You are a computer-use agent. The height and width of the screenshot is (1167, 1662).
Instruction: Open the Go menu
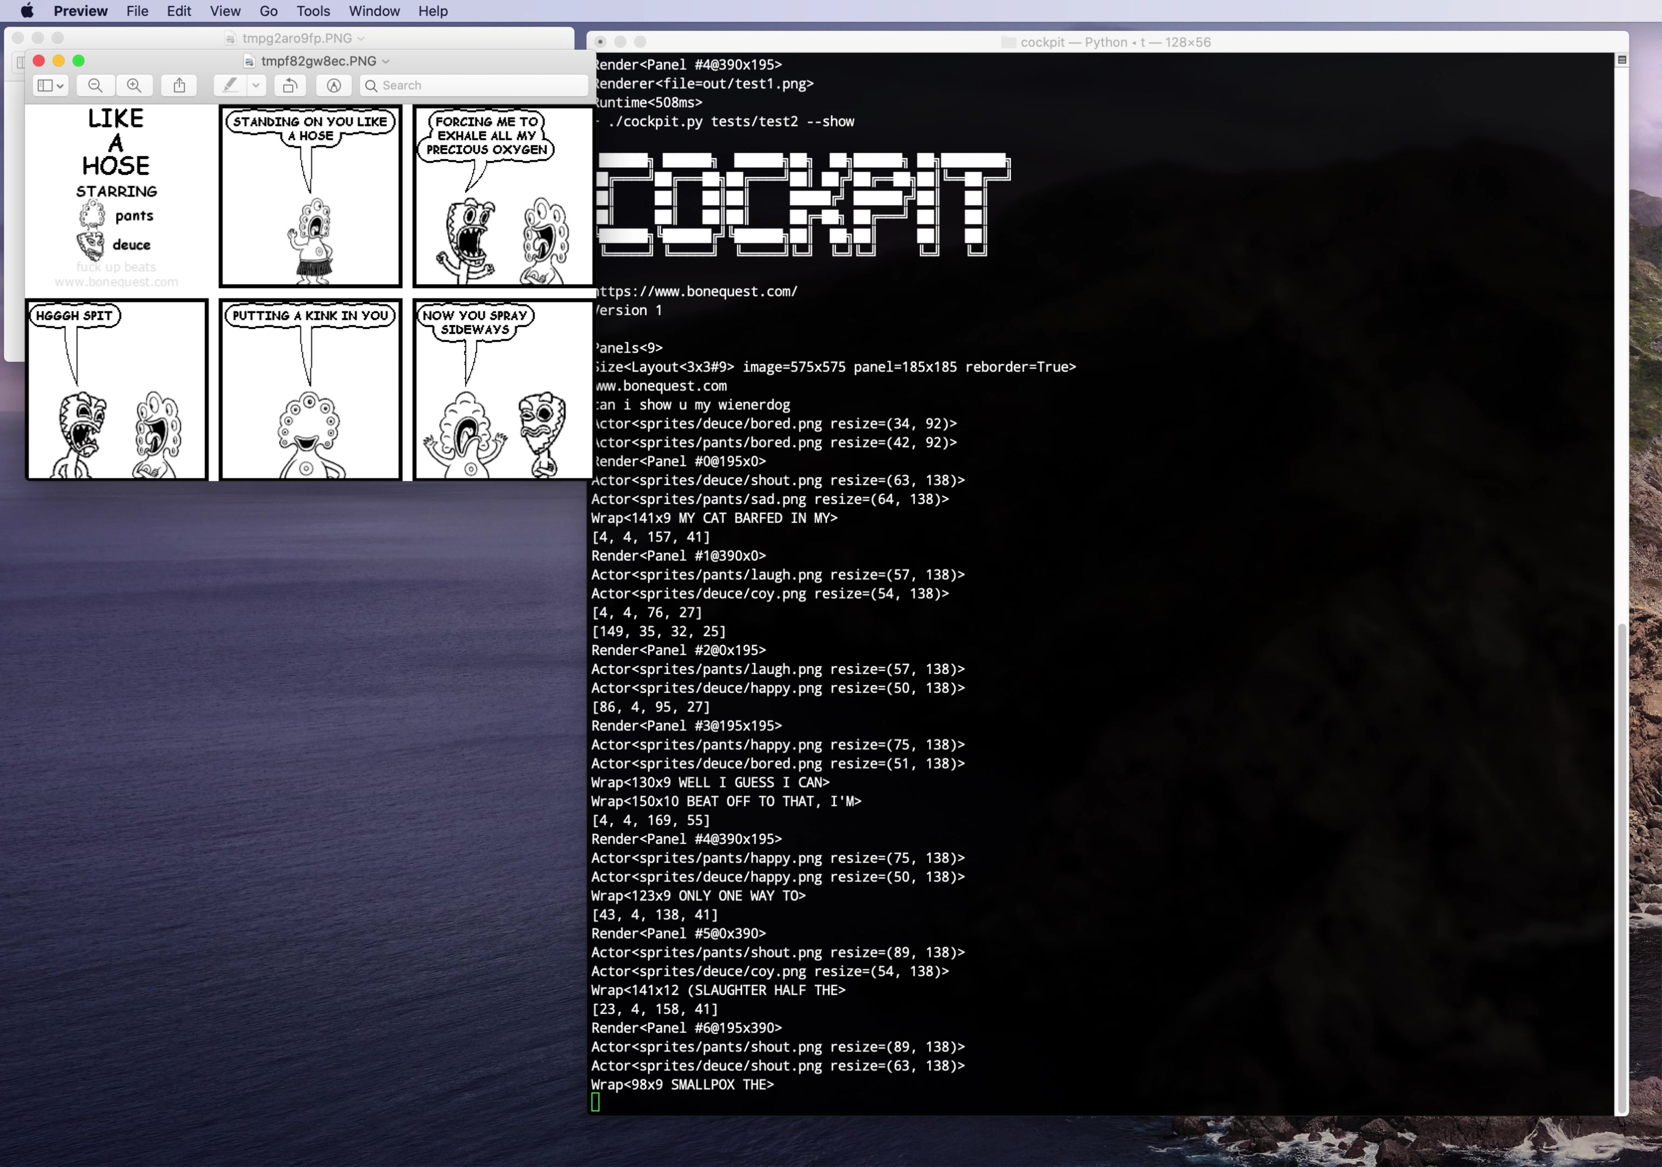point(269,11)
